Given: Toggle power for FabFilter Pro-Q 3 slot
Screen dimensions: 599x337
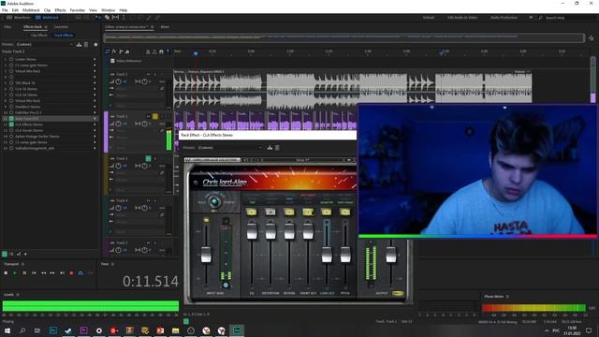Looking at the screenshot, I should (x=11, y=112).
